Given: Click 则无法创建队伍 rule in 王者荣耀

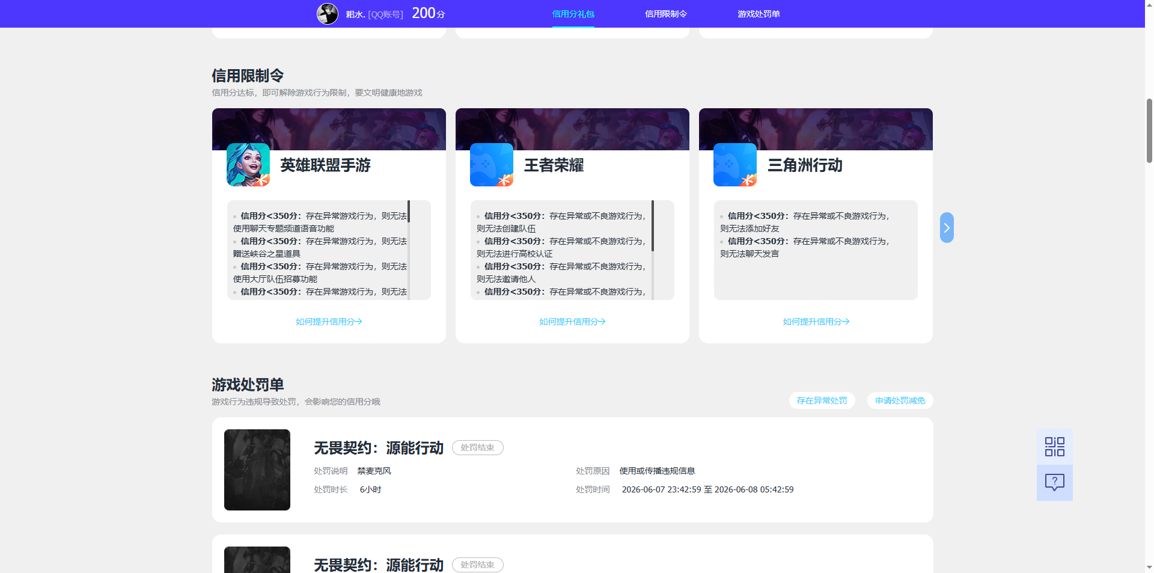Looking at the screenshot, I should (x=506, y=228).
